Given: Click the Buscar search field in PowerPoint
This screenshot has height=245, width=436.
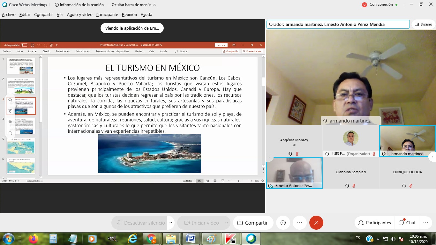Looking at the screenshot, I should (182, 51).
